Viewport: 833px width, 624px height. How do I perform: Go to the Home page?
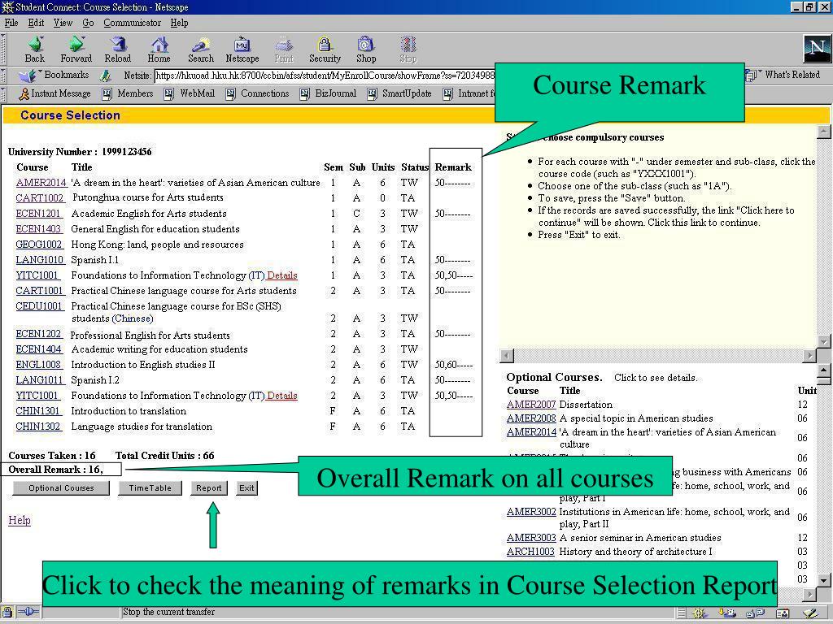pos(159,50)
